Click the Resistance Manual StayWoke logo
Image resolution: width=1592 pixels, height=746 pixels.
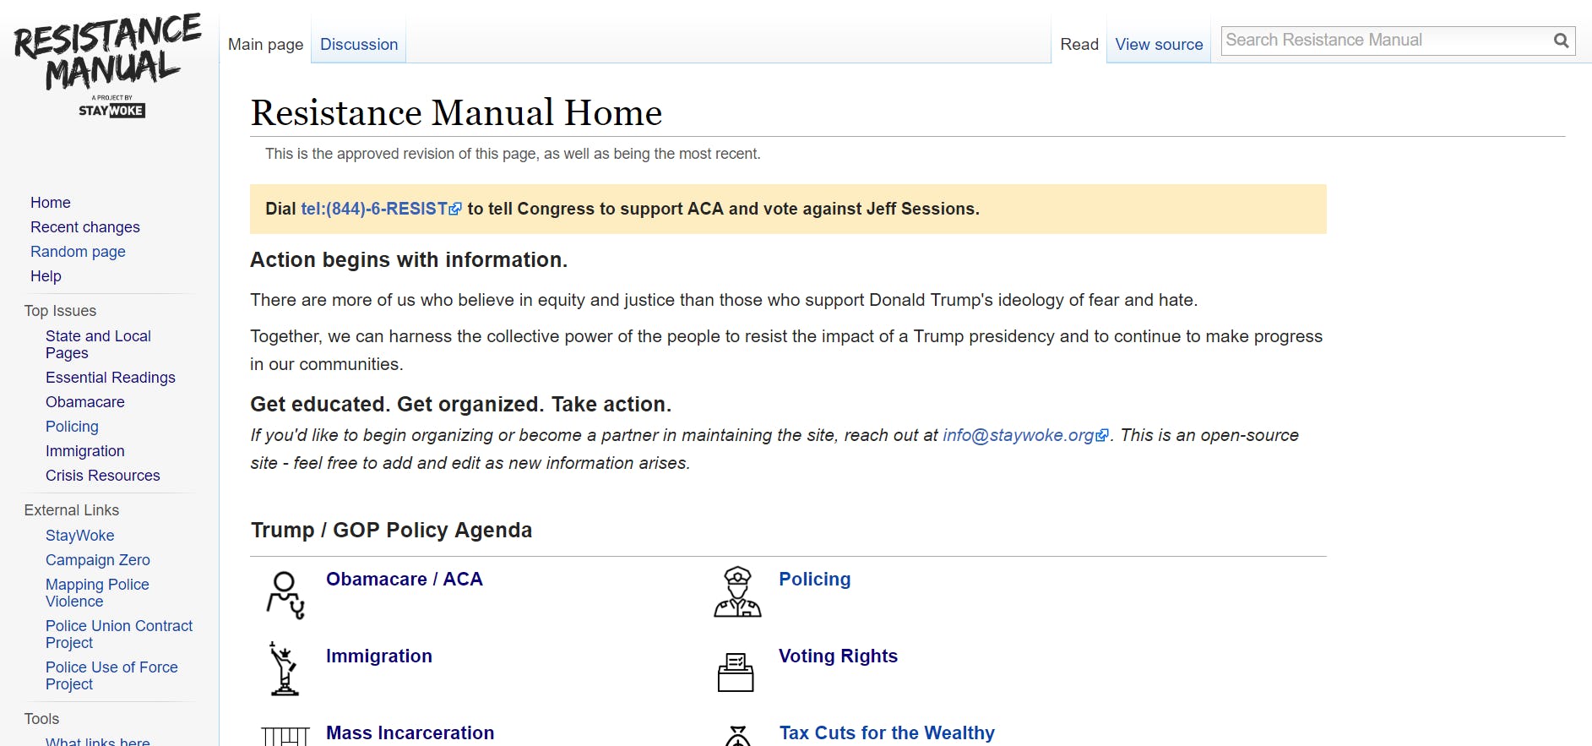(108, 66)
